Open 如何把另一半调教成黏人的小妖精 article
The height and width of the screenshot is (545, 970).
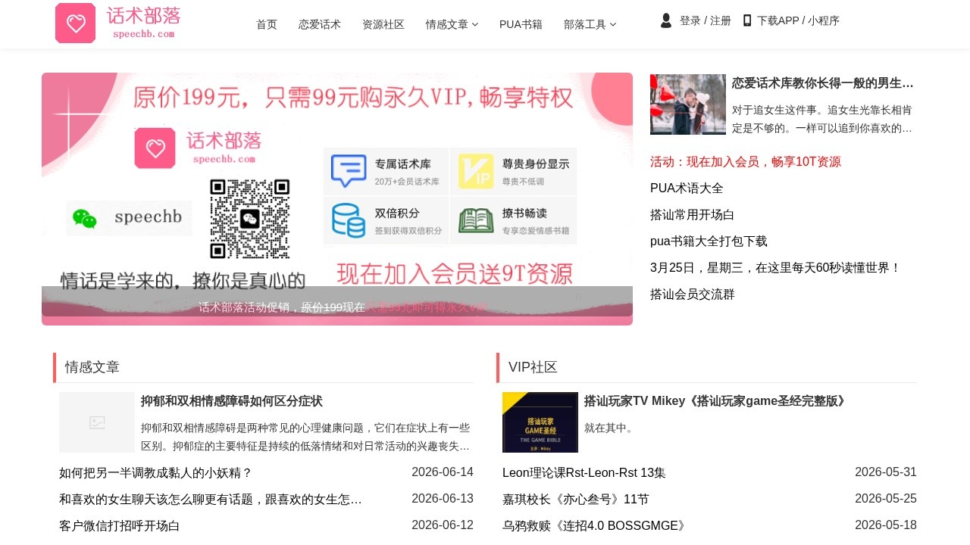point(155,473)
